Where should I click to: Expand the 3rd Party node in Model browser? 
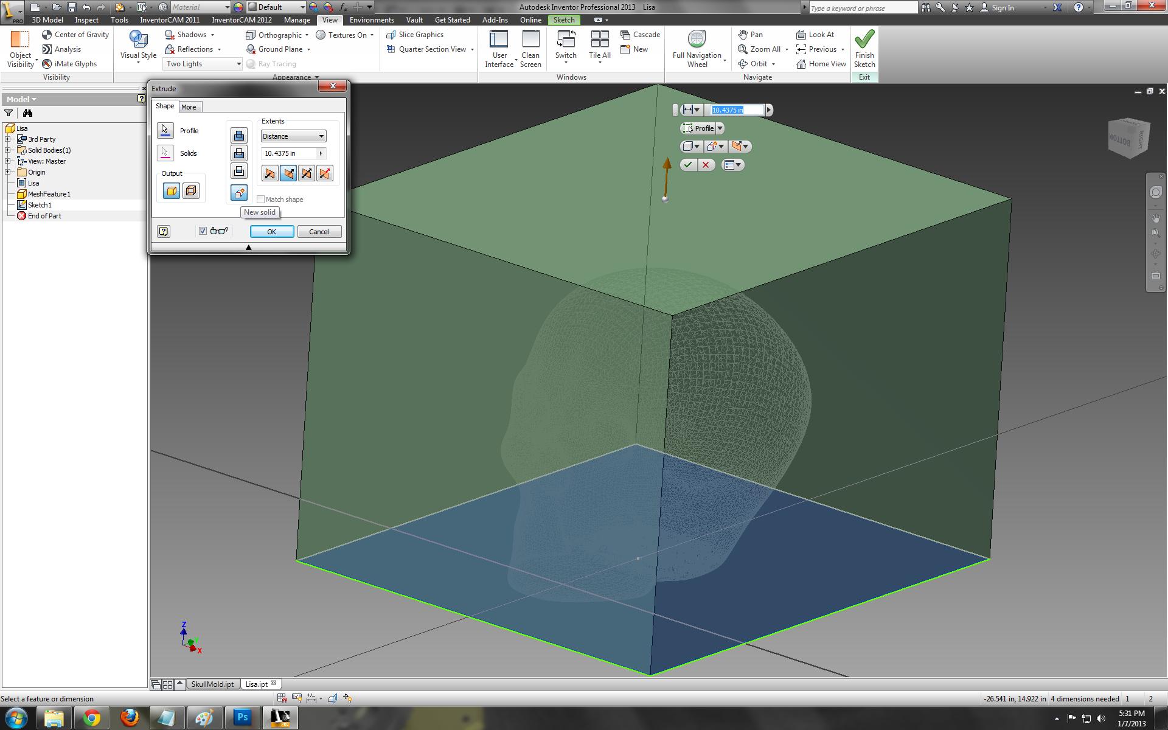tap(8, 139)
